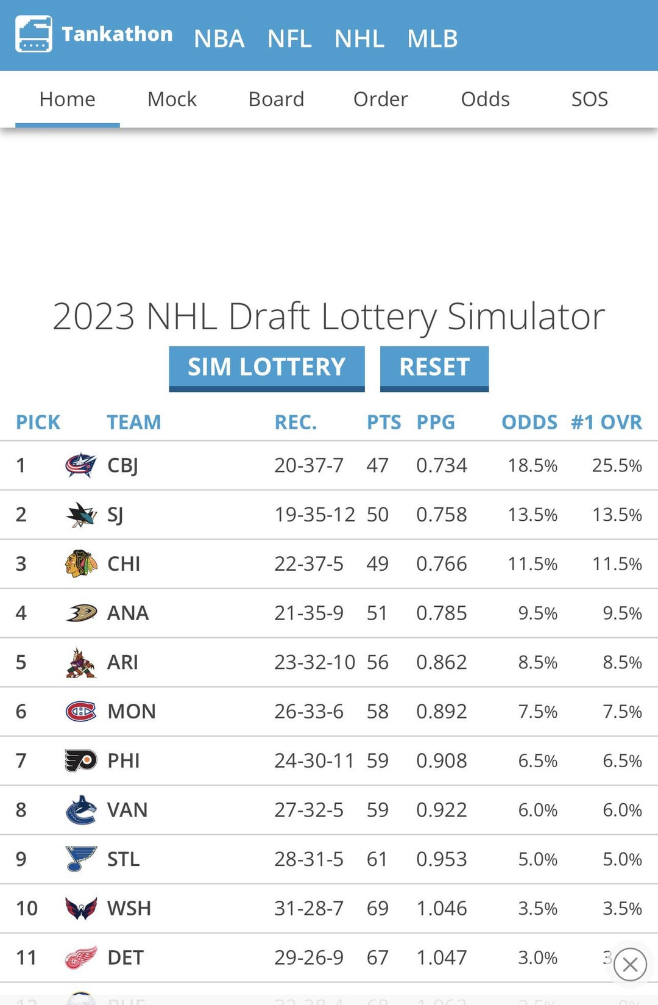Click the Columbus Blue Jackets team logo
658x1005 pixels.
point(81,466)
